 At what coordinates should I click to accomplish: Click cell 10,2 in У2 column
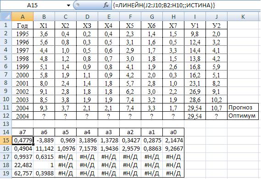pyautogui.click(x=217, y=99)
